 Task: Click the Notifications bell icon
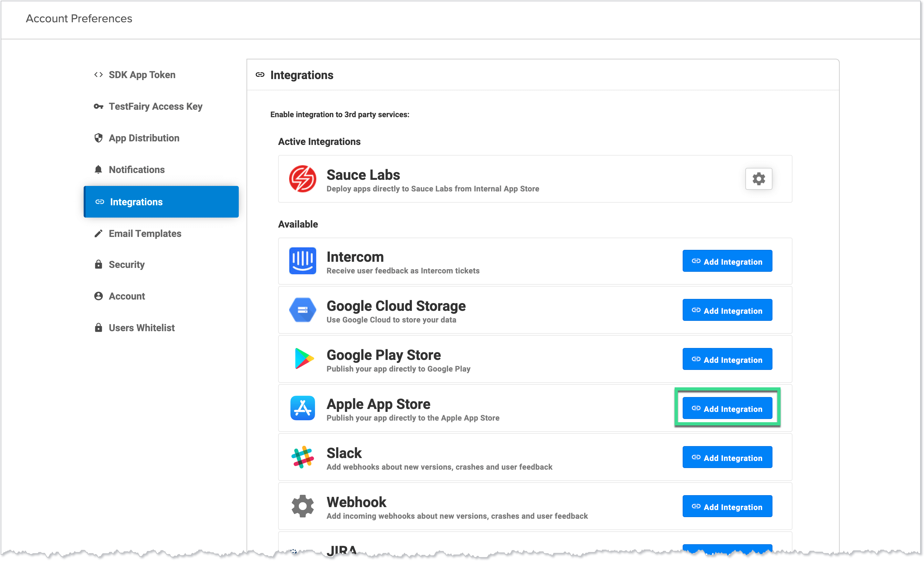point(98,169)
